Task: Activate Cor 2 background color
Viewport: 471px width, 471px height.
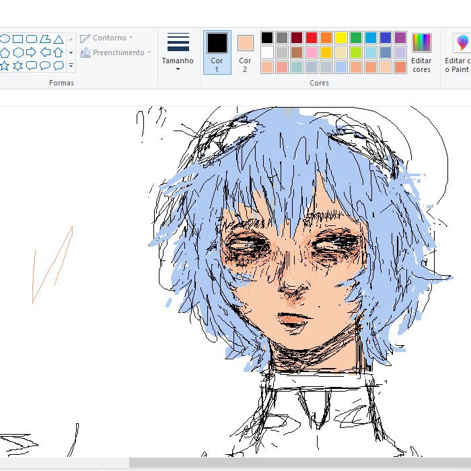Action: click(245, 52)
